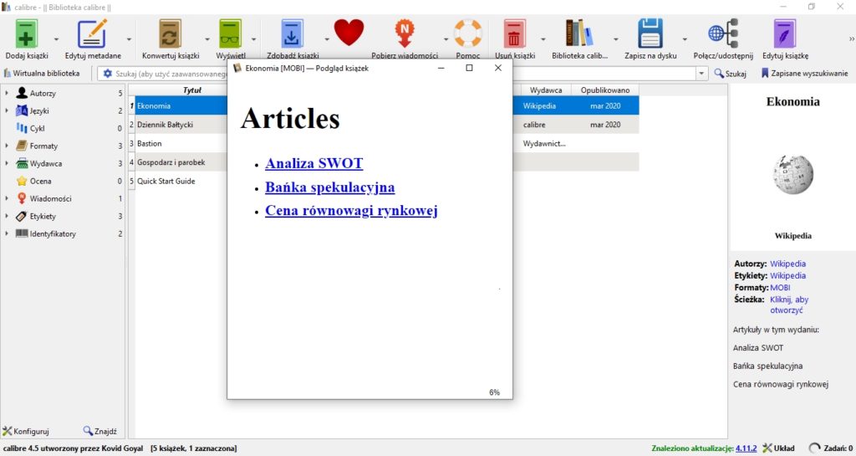Click the Dodaj książki add-books icon
856x456 pixels.
tap(26, 33)
